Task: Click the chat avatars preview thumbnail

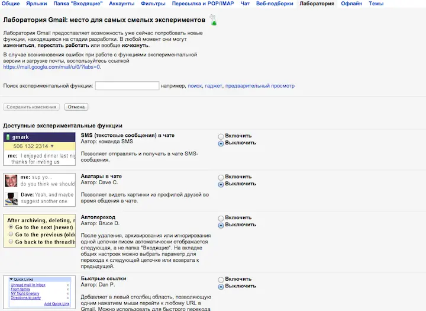Action: pos(40,190)
